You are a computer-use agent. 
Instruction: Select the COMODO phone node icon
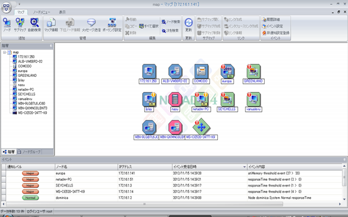click(x=201, y=71)
